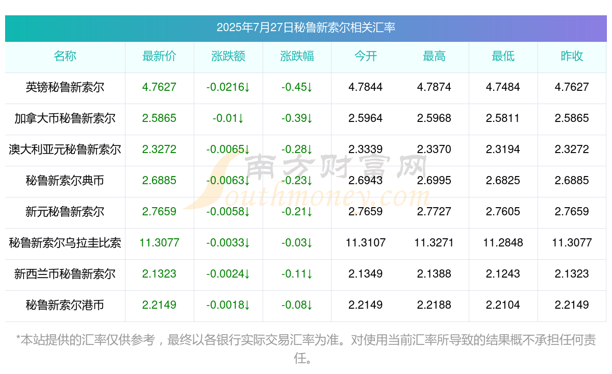Click the high value 4.7874
This screenshot has height=374, width=612.
(434, 87)
